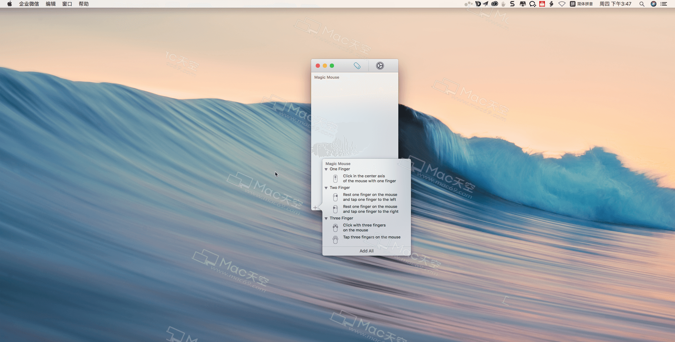Open Spotlight search in the menu bar
The width and height of the screenshot is (675, 342).
pos(642,4)
